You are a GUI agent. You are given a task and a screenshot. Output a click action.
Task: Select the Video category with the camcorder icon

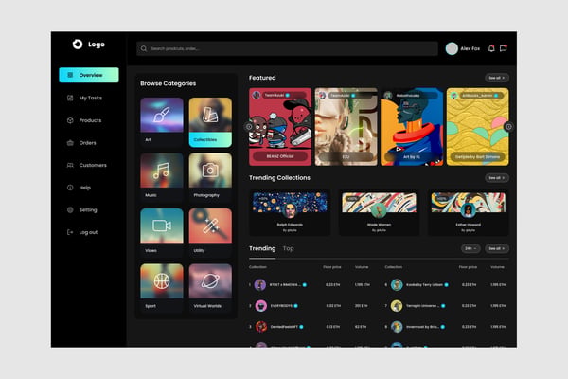click(162, 233)
